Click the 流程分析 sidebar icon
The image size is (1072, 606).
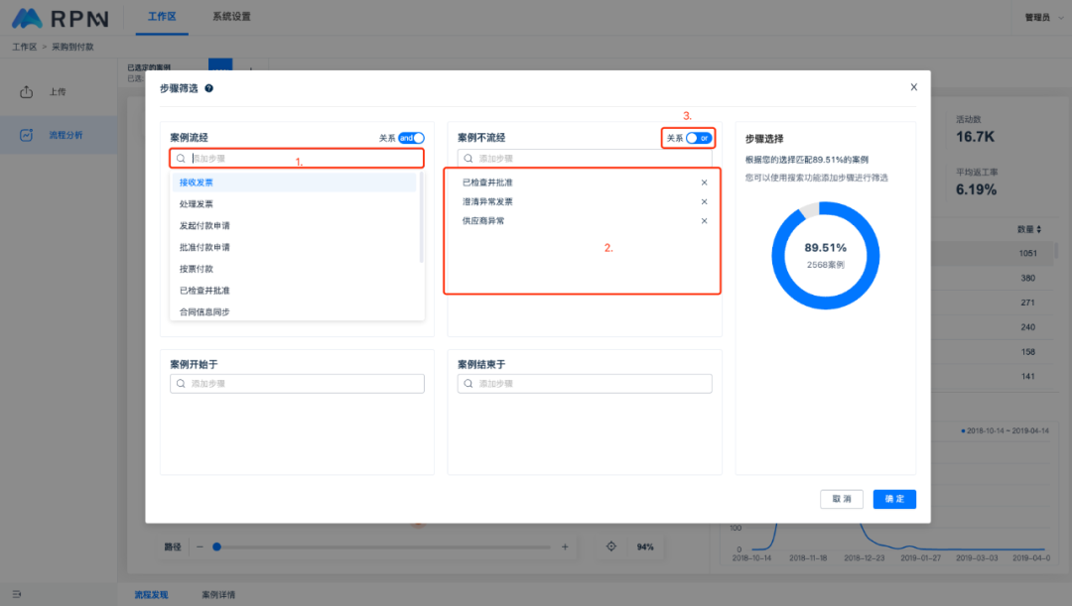click(x=27, y=135)
